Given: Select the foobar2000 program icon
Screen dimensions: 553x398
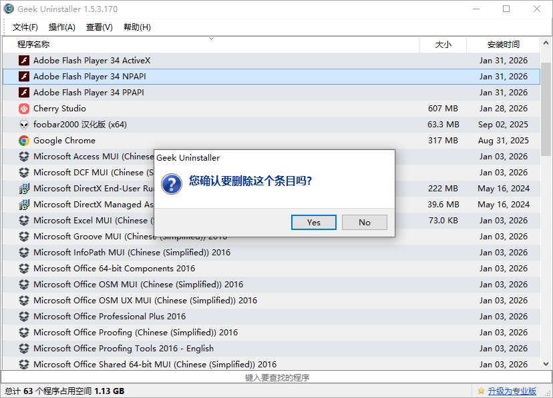Looking at the screenshot, I should [23, 124].
